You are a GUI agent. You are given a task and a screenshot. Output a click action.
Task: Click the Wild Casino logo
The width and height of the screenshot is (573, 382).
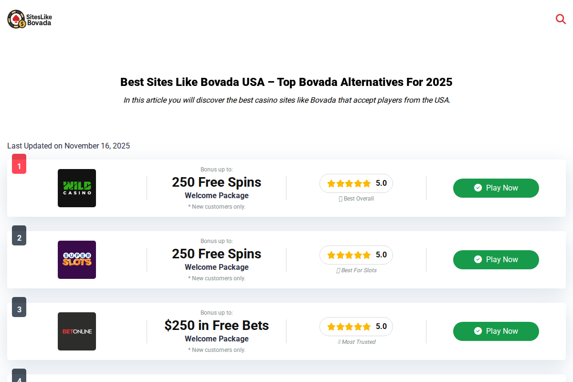click(77, 188)
